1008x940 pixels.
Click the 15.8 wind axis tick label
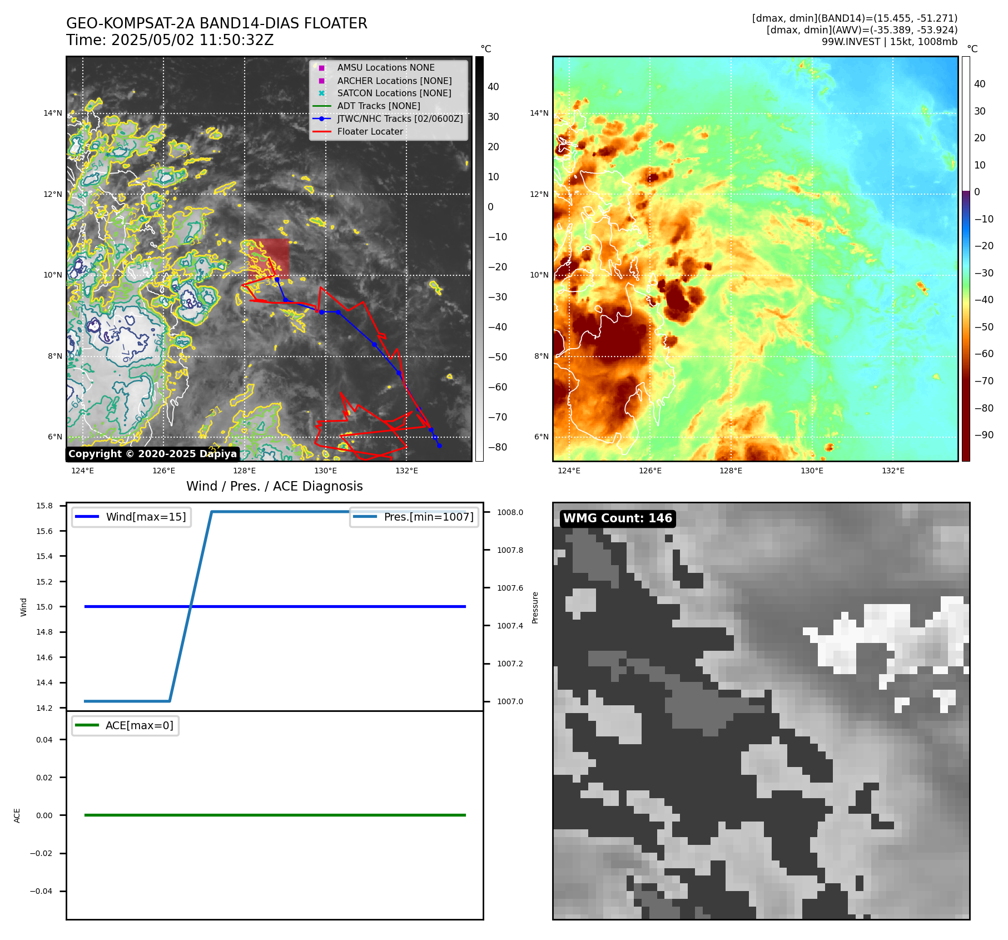click(x=44, y=506)
